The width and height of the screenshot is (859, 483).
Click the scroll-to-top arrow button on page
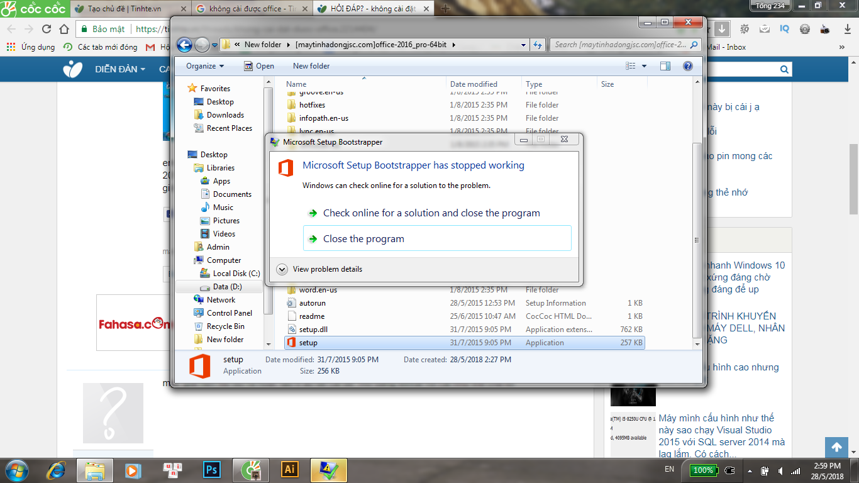(x=836, y=447)
